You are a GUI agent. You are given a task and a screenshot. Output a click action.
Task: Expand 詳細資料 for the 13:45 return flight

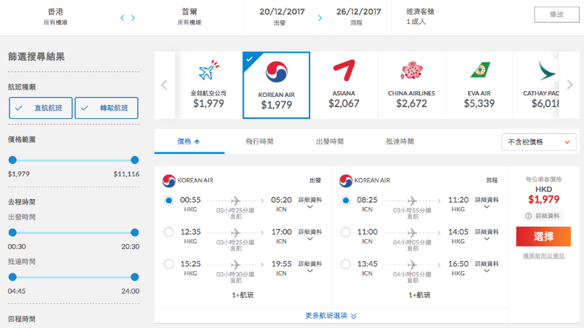pos(487,267)
